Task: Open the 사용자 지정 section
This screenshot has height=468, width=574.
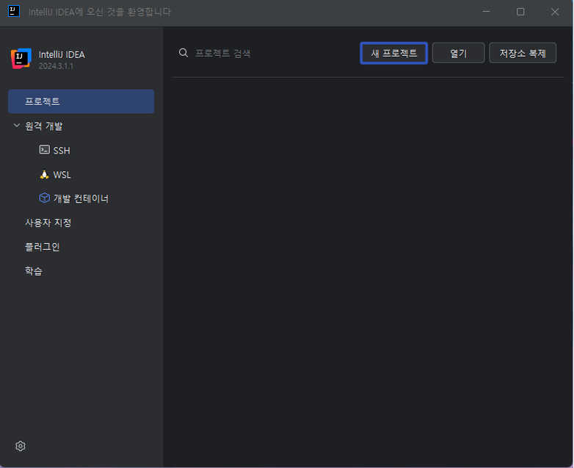Action: click(x=48, y=223)
